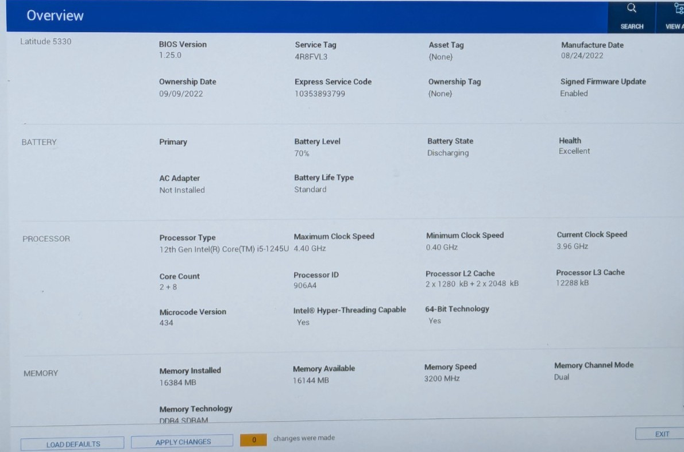
Task: Select Memory Available 16144 MB
Action: 311,380
